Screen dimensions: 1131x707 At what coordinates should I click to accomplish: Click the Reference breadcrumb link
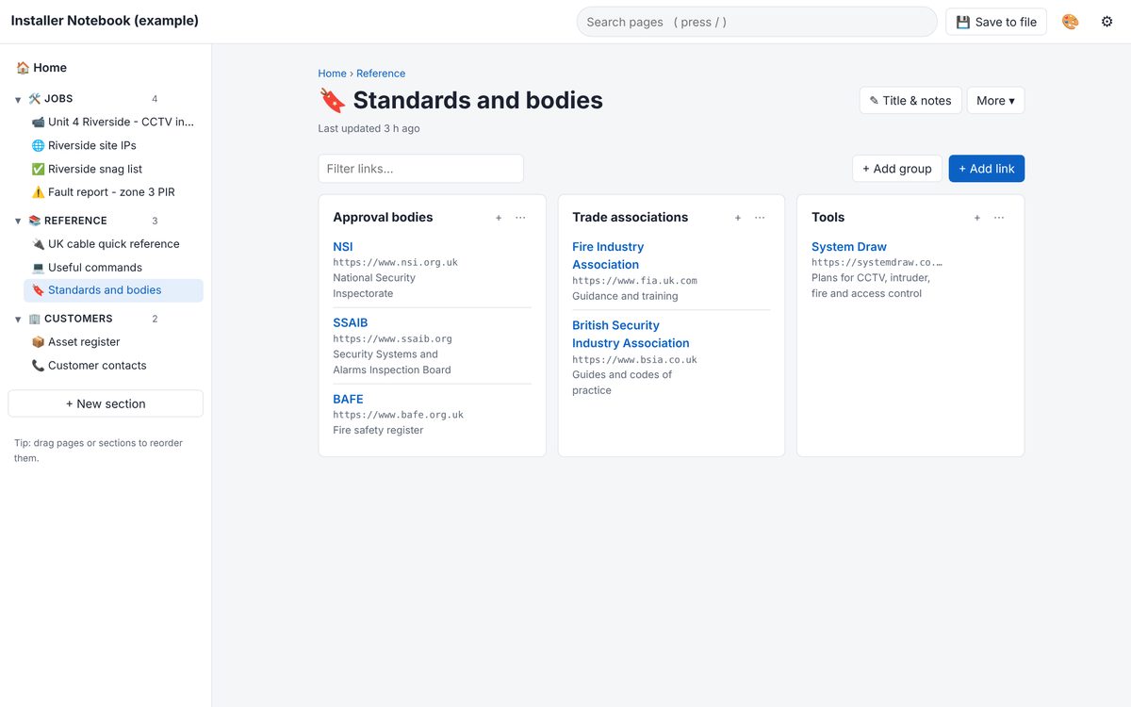pyautogui.click(x=381, y=74)
